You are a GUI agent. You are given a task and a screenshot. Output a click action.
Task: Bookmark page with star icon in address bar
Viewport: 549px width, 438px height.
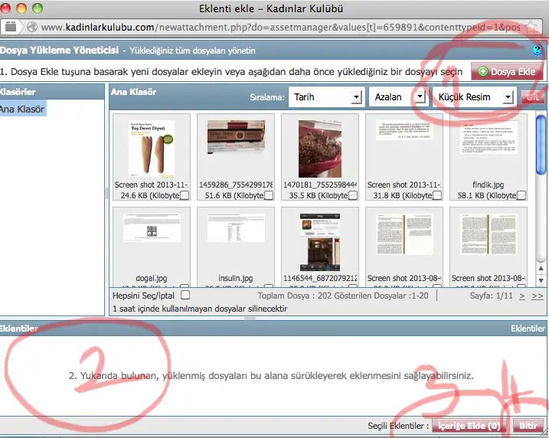click(533, 27)
